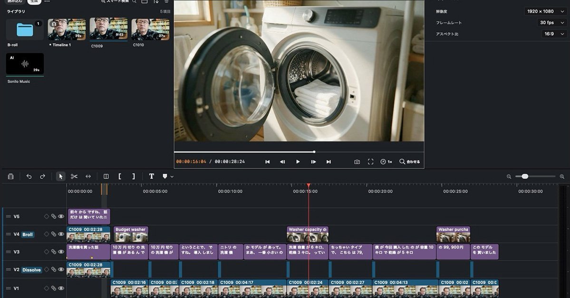Select the C1009 00:04:17 clip on V1
The image size is (570, 298).
coord(252,288)
